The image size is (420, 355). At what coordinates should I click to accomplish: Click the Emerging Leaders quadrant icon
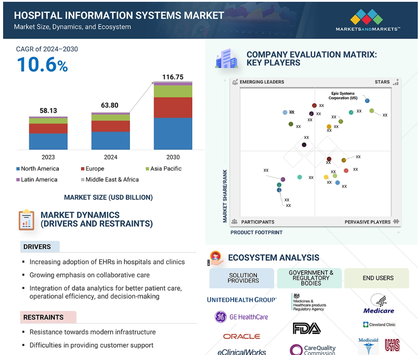tap(235, 82)
